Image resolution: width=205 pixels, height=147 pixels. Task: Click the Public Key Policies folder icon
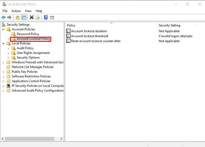pyautogui.click(x=8, y=72)
